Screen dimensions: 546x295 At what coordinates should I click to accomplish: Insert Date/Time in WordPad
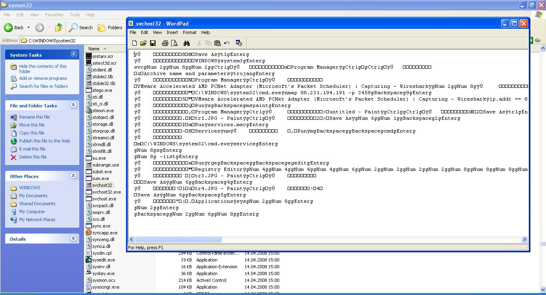(x=239, y=43)
